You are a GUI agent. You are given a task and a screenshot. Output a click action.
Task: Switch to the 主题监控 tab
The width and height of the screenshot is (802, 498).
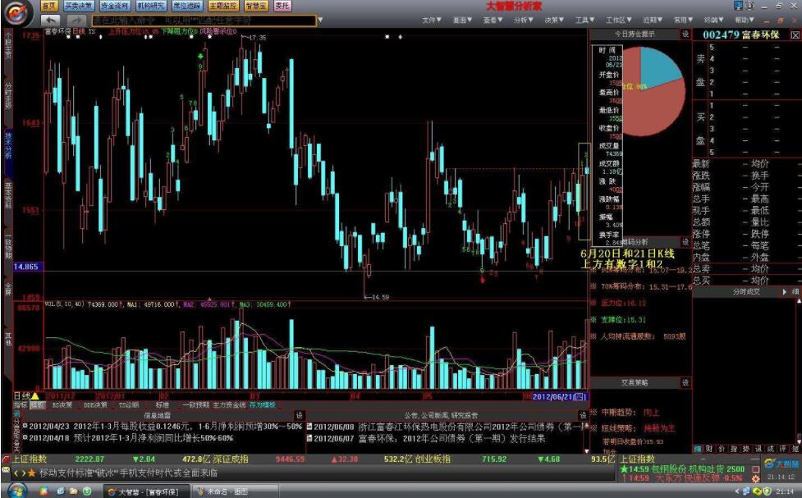point(223,6)
